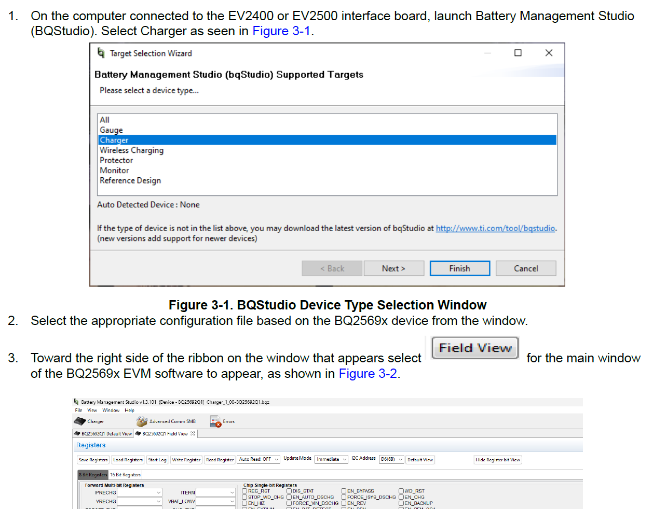Image resolution: width=653 pixels, height=509 pixels.
Task: Select All in device type list
Action: [x=327, y=120]
